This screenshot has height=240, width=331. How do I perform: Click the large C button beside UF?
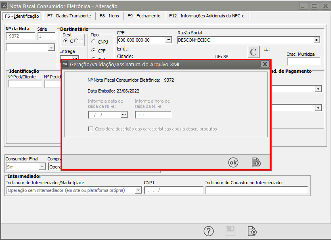[253, 53]
